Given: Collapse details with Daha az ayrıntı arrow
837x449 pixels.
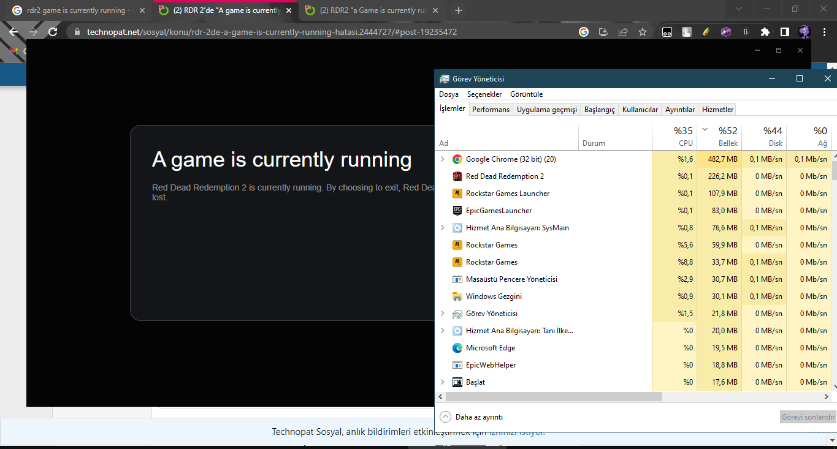Looking at the screenshot, I should pyautogui.click(x=446, y=417).
